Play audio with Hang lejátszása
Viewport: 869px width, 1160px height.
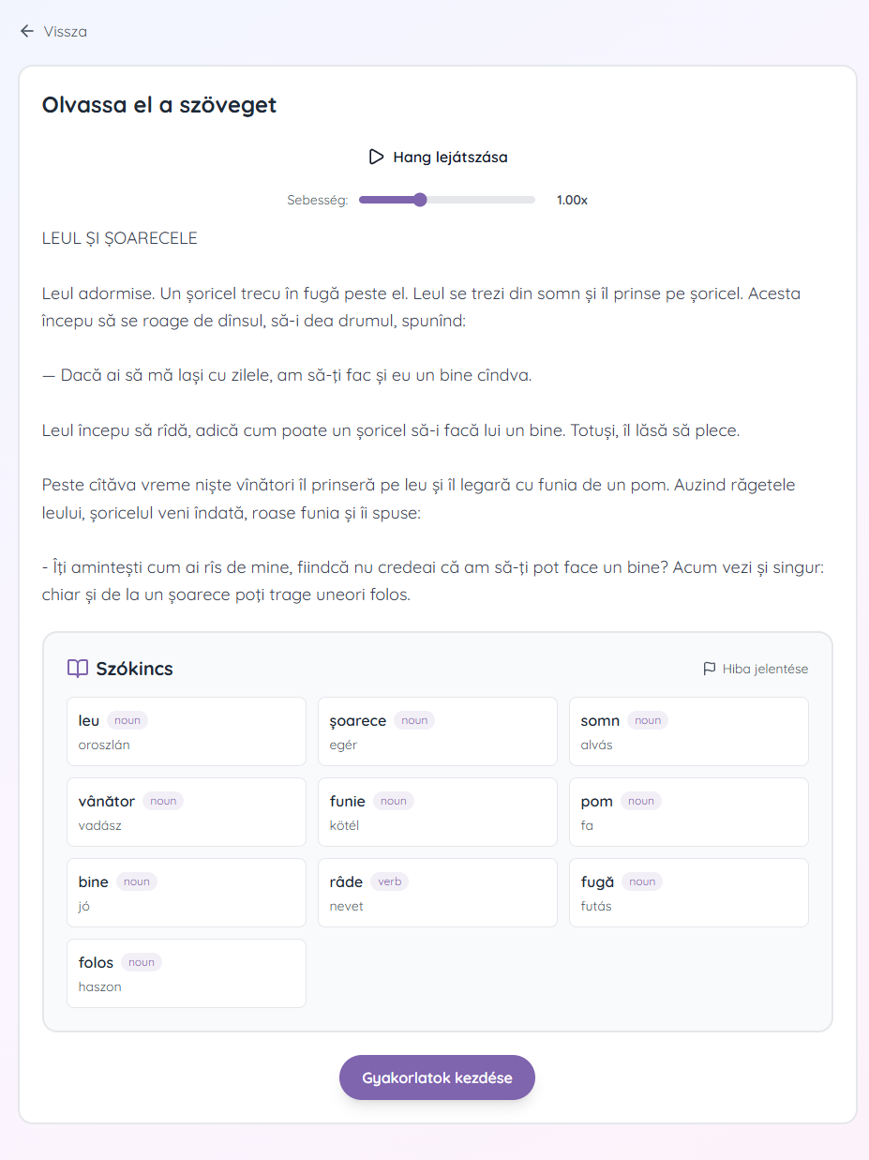tap(438, 157)
